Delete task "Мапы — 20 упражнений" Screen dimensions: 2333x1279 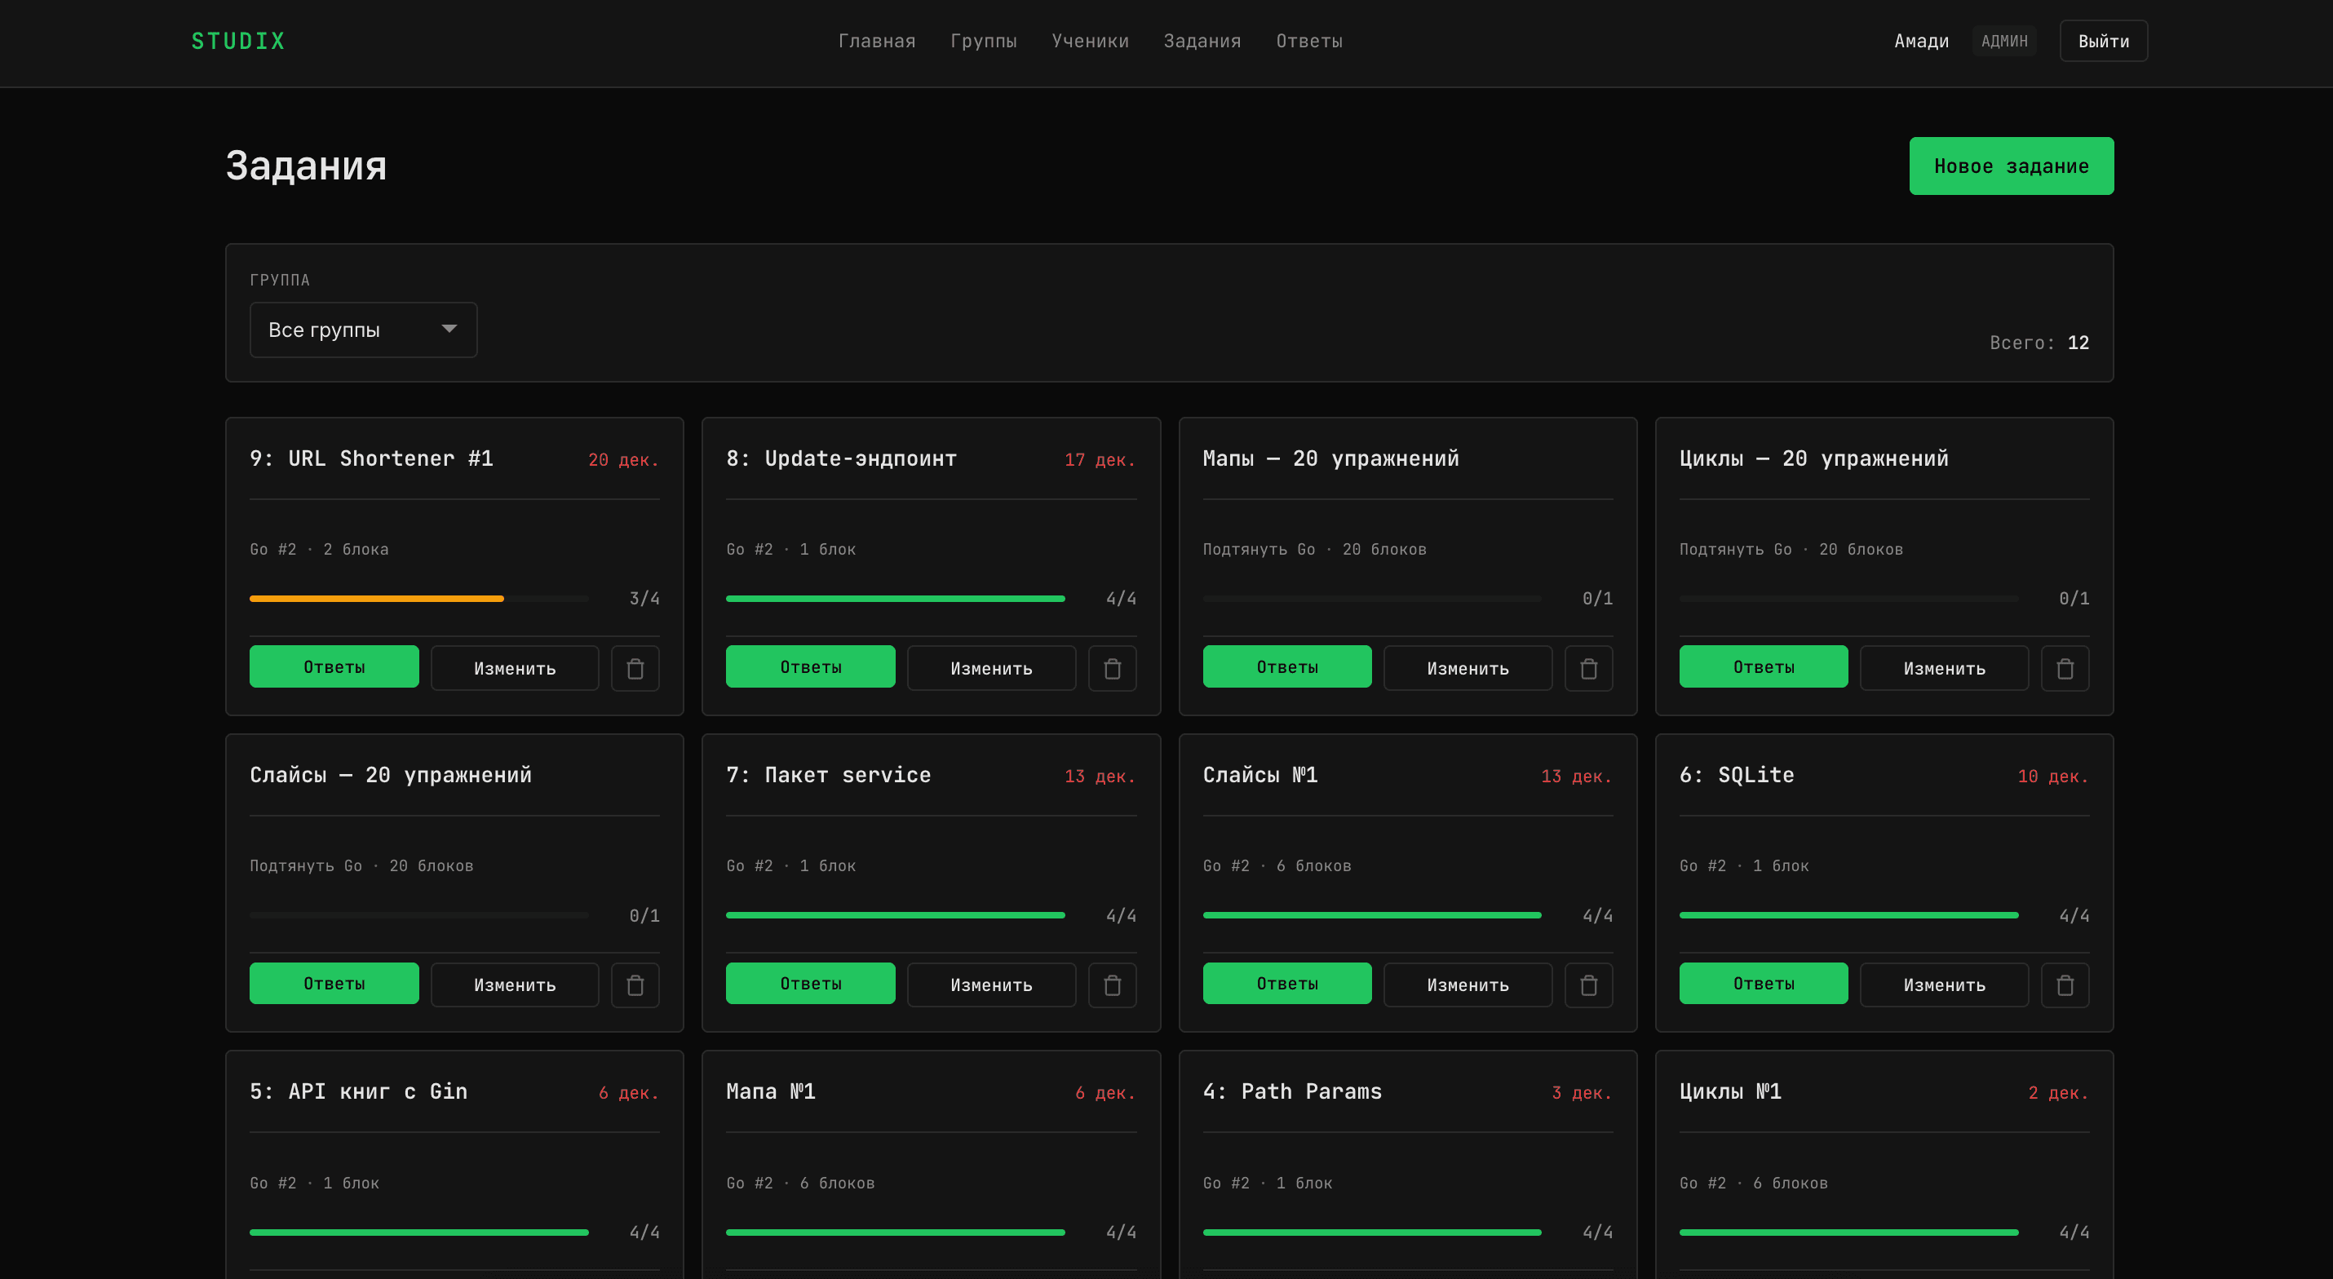1588,667
